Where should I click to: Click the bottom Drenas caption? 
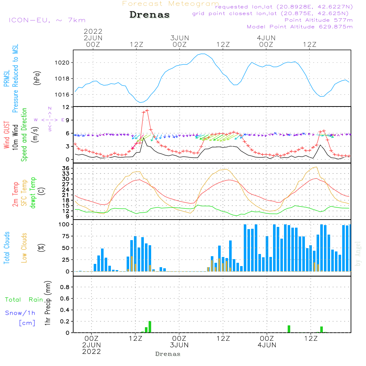tap(168, 354)
